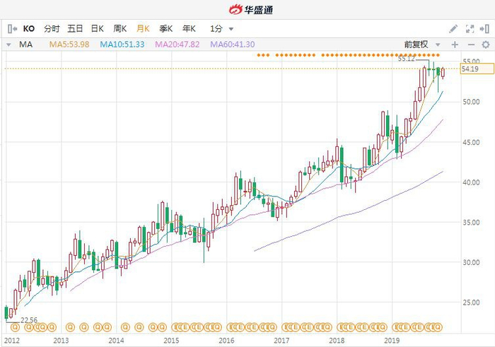Screen dimensions: 495x347
Task: Click the 35.00 price axis label
Action: click(471, 223)
